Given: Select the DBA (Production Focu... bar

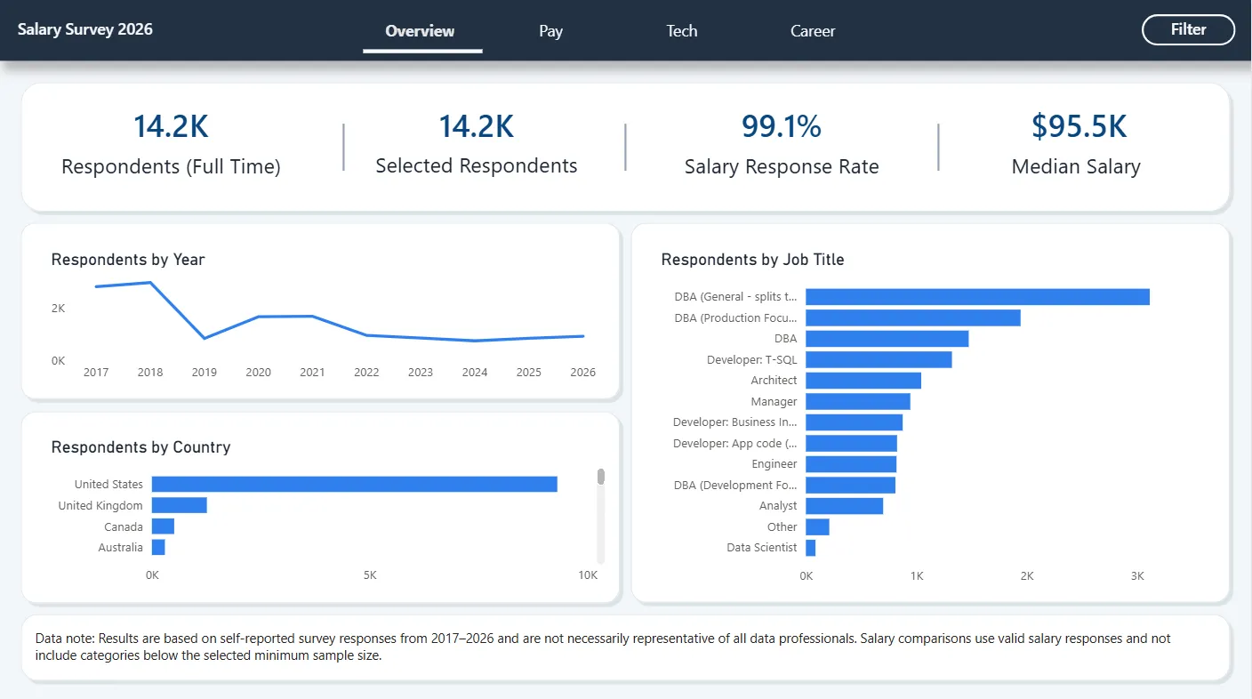Looking at the screenshot, I should pos(913,317).
